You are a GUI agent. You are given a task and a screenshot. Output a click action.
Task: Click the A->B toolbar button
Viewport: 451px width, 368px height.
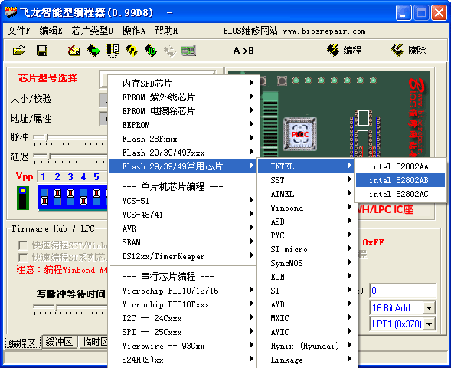coord(243,51)
